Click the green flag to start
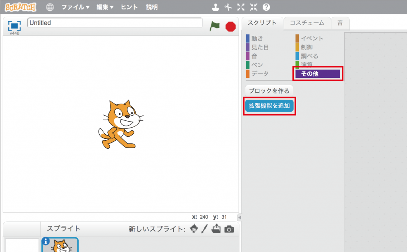407x252 pixels. tap(215, 26)
